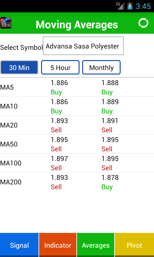154x257 pixels.
Task: Open the Indicator tab
Action: tap(58, 245)
